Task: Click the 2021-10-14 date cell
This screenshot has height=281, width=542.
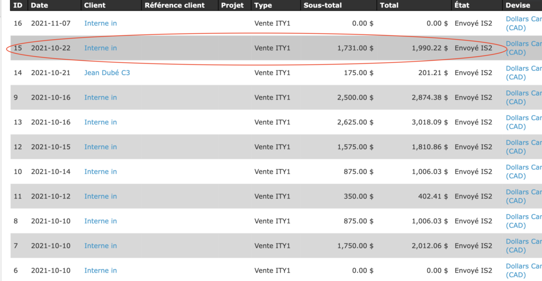Action: point(51,171)
